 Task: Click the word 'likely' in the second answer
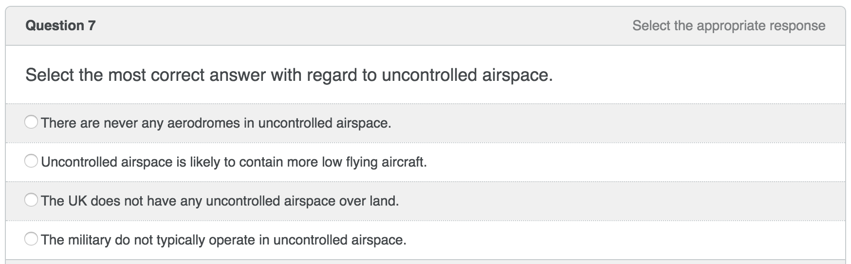pyautogui.click(x=205, y=162)
